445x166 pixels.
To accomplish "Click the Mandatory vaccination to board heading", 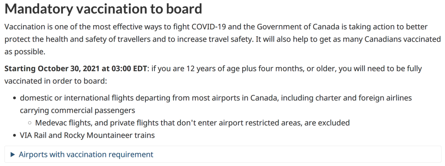I will pos(103,9).
